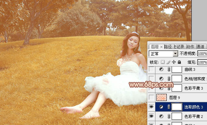Click the lock all padlock icon

coord(179,62)
